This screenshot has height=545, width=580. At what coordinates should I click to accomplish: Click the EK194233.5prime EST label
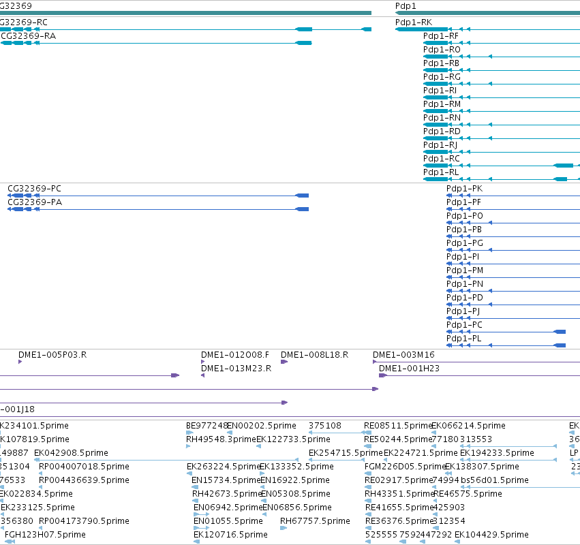497,453
